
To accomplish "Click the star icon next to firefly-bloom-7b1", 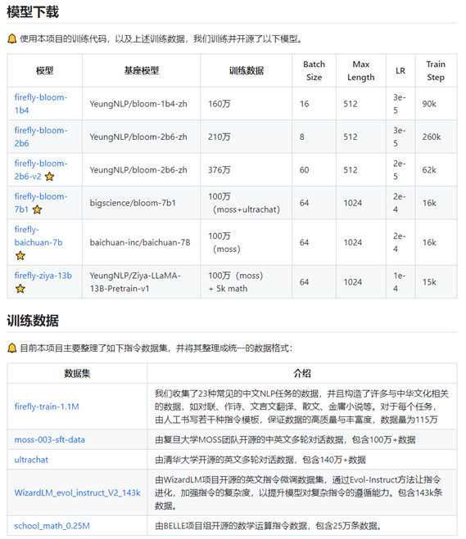I will pos(37,209).
